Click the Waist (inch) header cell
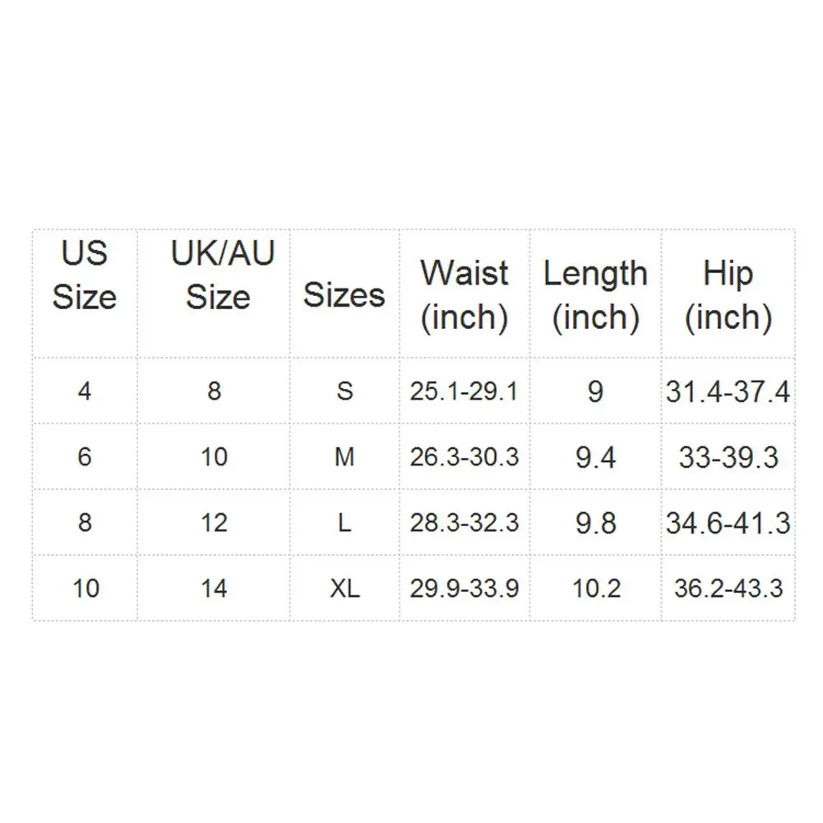823x823 pixels. coord(465,295)
